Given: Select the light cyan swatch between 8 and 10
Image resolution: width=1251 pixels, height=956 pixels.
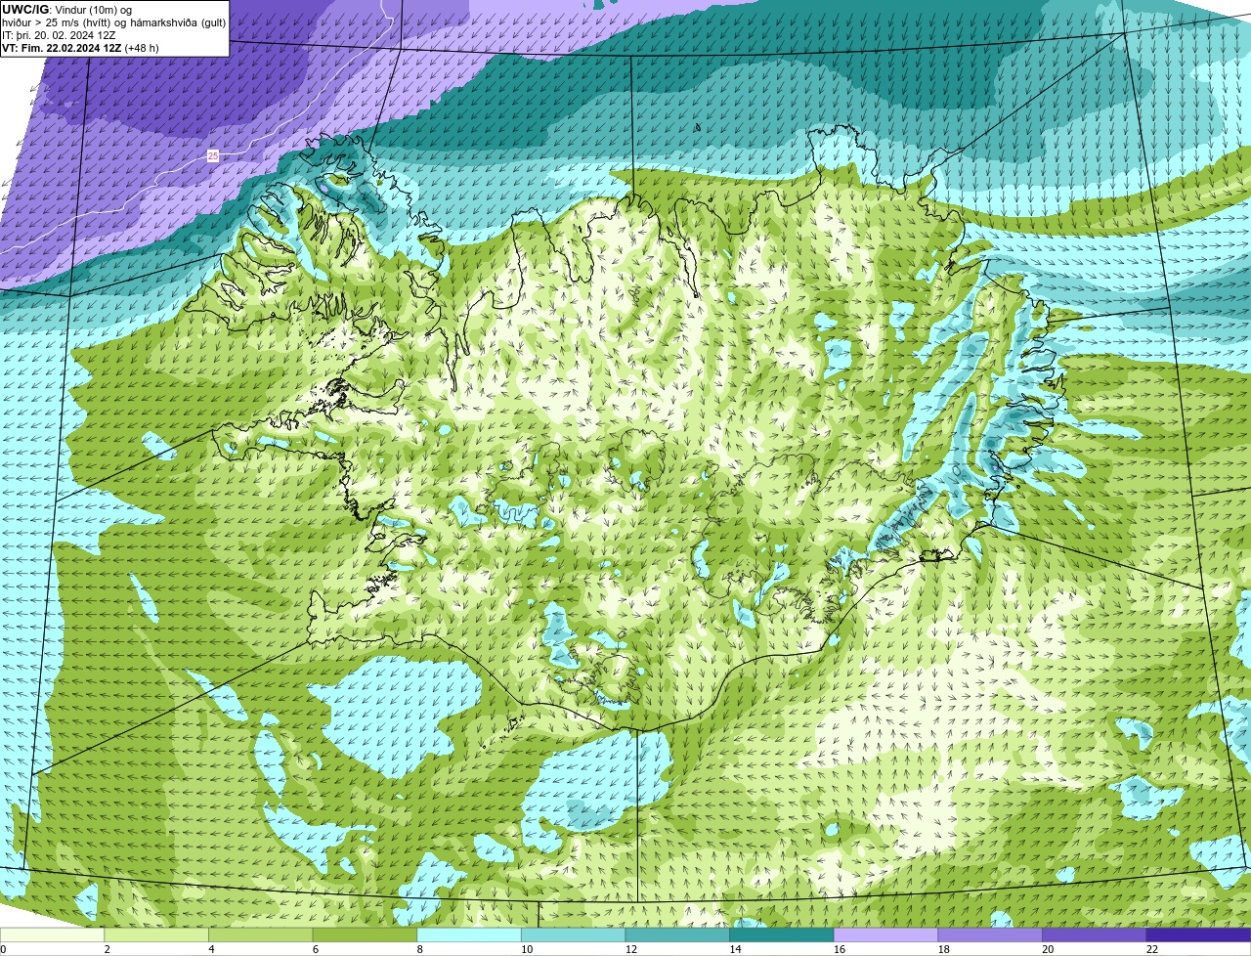Looking at the screenshot, I should coord(469,935).
